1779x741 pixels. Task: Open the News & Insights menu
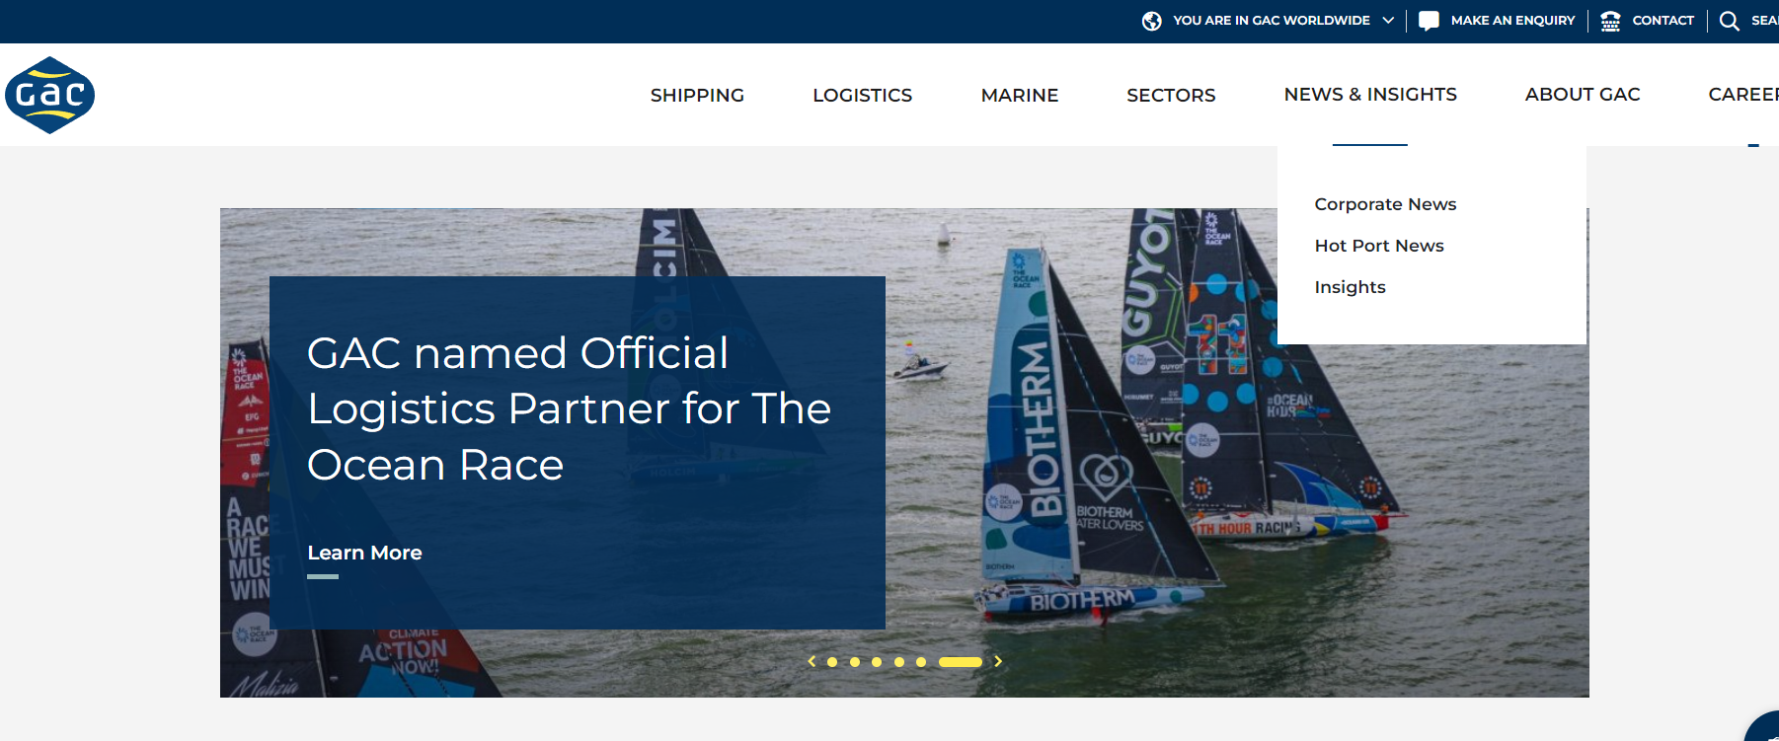tap(1370, 95)
